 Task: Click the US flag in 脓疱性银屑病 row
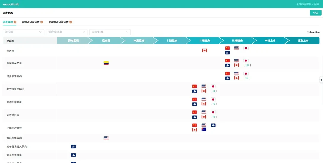106,138
